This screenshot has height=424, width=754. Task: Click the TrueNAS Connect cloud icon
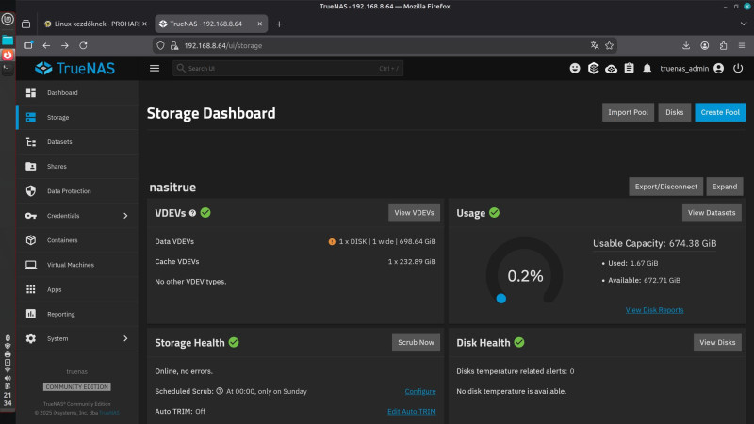(x=611, y=68)
